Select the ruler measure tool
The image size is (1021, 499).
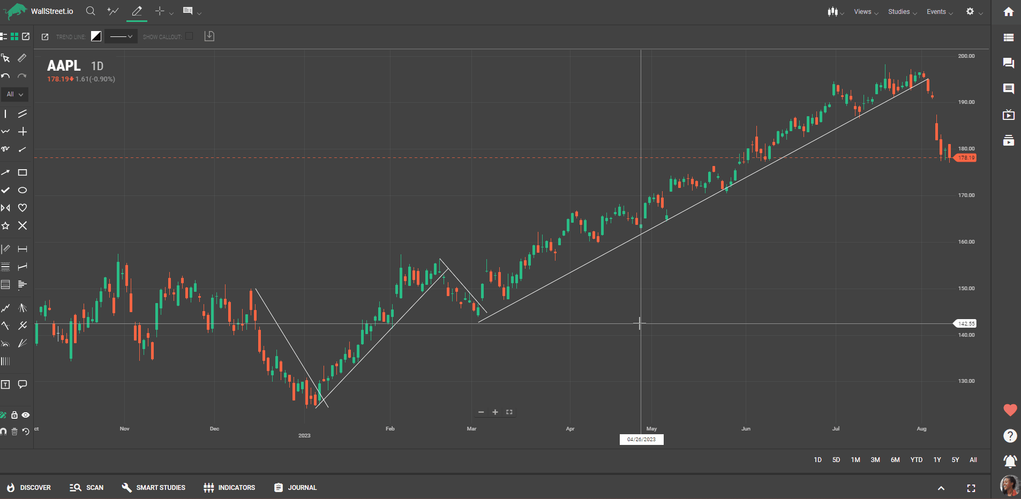click(22, 58)
